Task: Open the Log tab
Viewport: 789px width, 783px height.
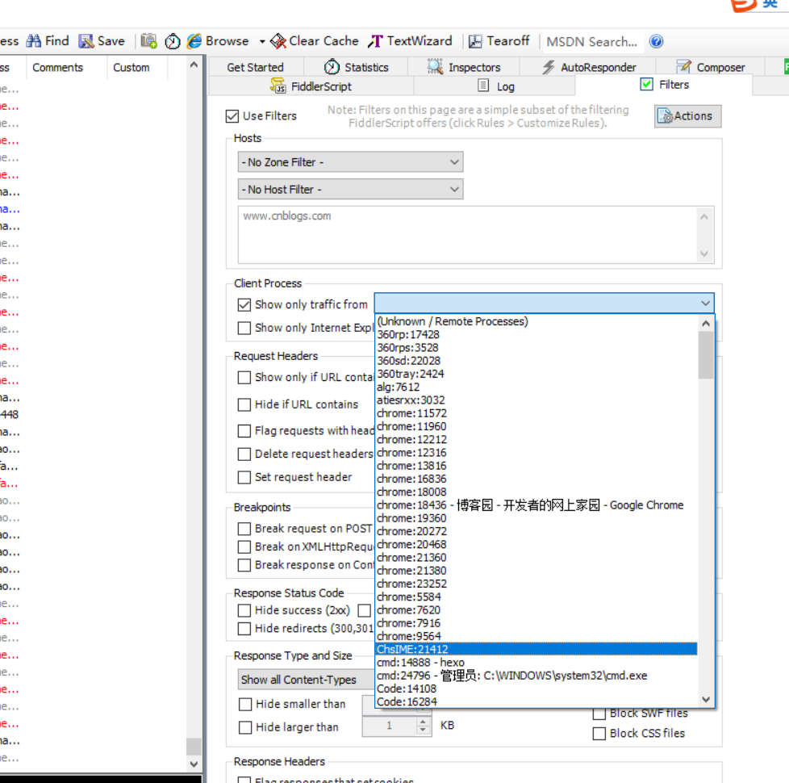Action: coord(495,86)
